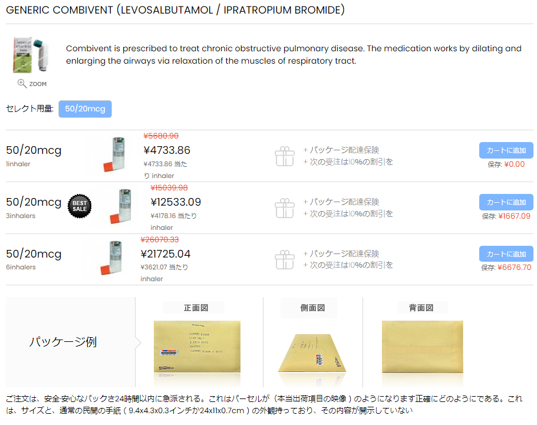Viewport: 537px width, 425px height.
Task: Click the 背面図 back view envelope image
Action: (422, 347)
